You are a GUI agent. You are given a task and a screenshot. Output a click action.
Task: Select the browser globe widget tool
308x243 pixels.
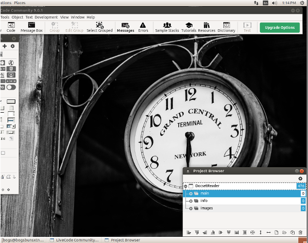click(x=11, y=63)
